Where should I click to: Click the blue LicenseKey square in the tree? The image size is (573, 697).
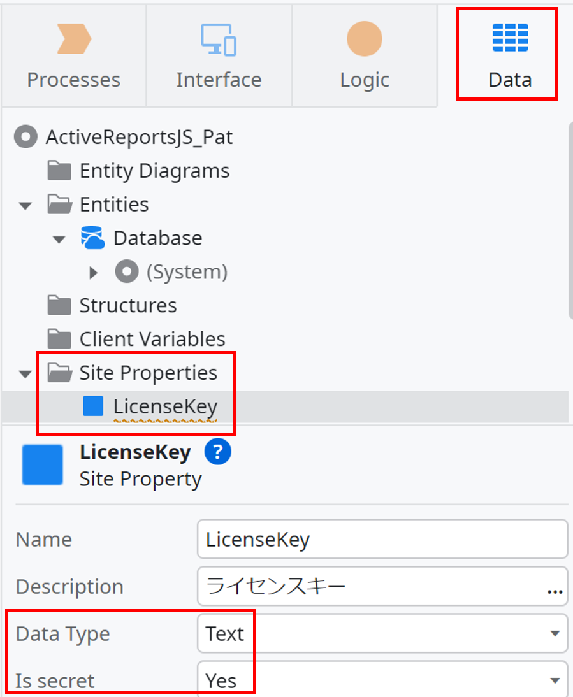pos(93,406)
